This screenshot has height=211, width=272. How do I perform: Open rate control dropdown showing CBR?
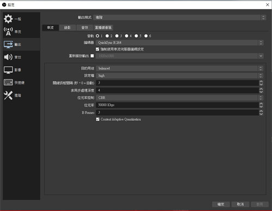(x=180, y=98)
